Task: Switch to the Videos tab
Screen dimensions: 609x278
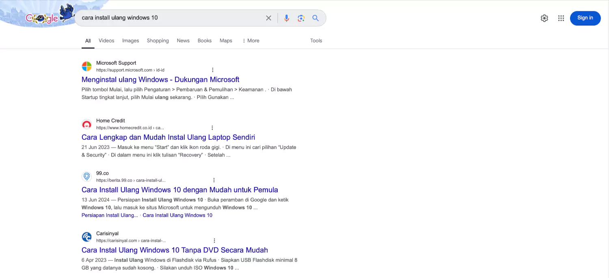Action: [x=106, y=41]
